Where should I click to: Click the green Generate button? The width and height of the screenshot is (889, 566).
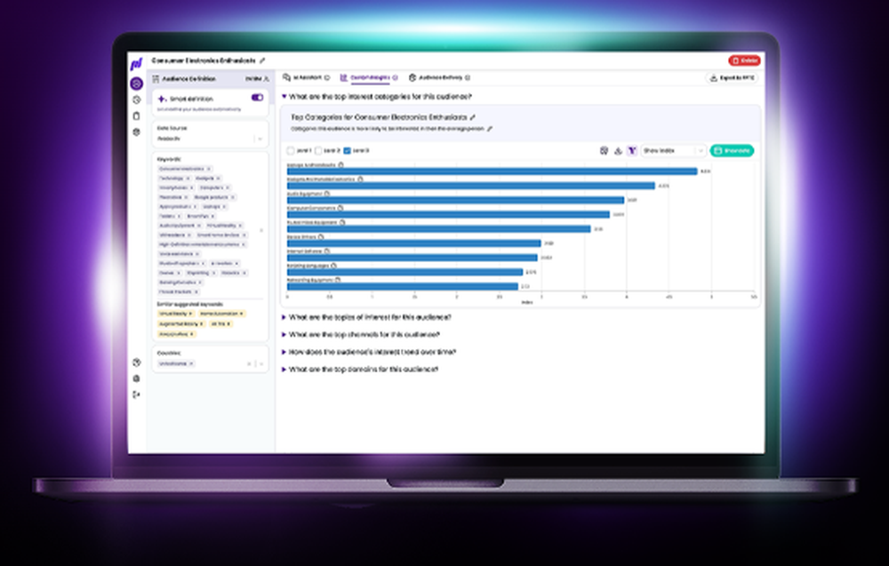click(732, 151)
